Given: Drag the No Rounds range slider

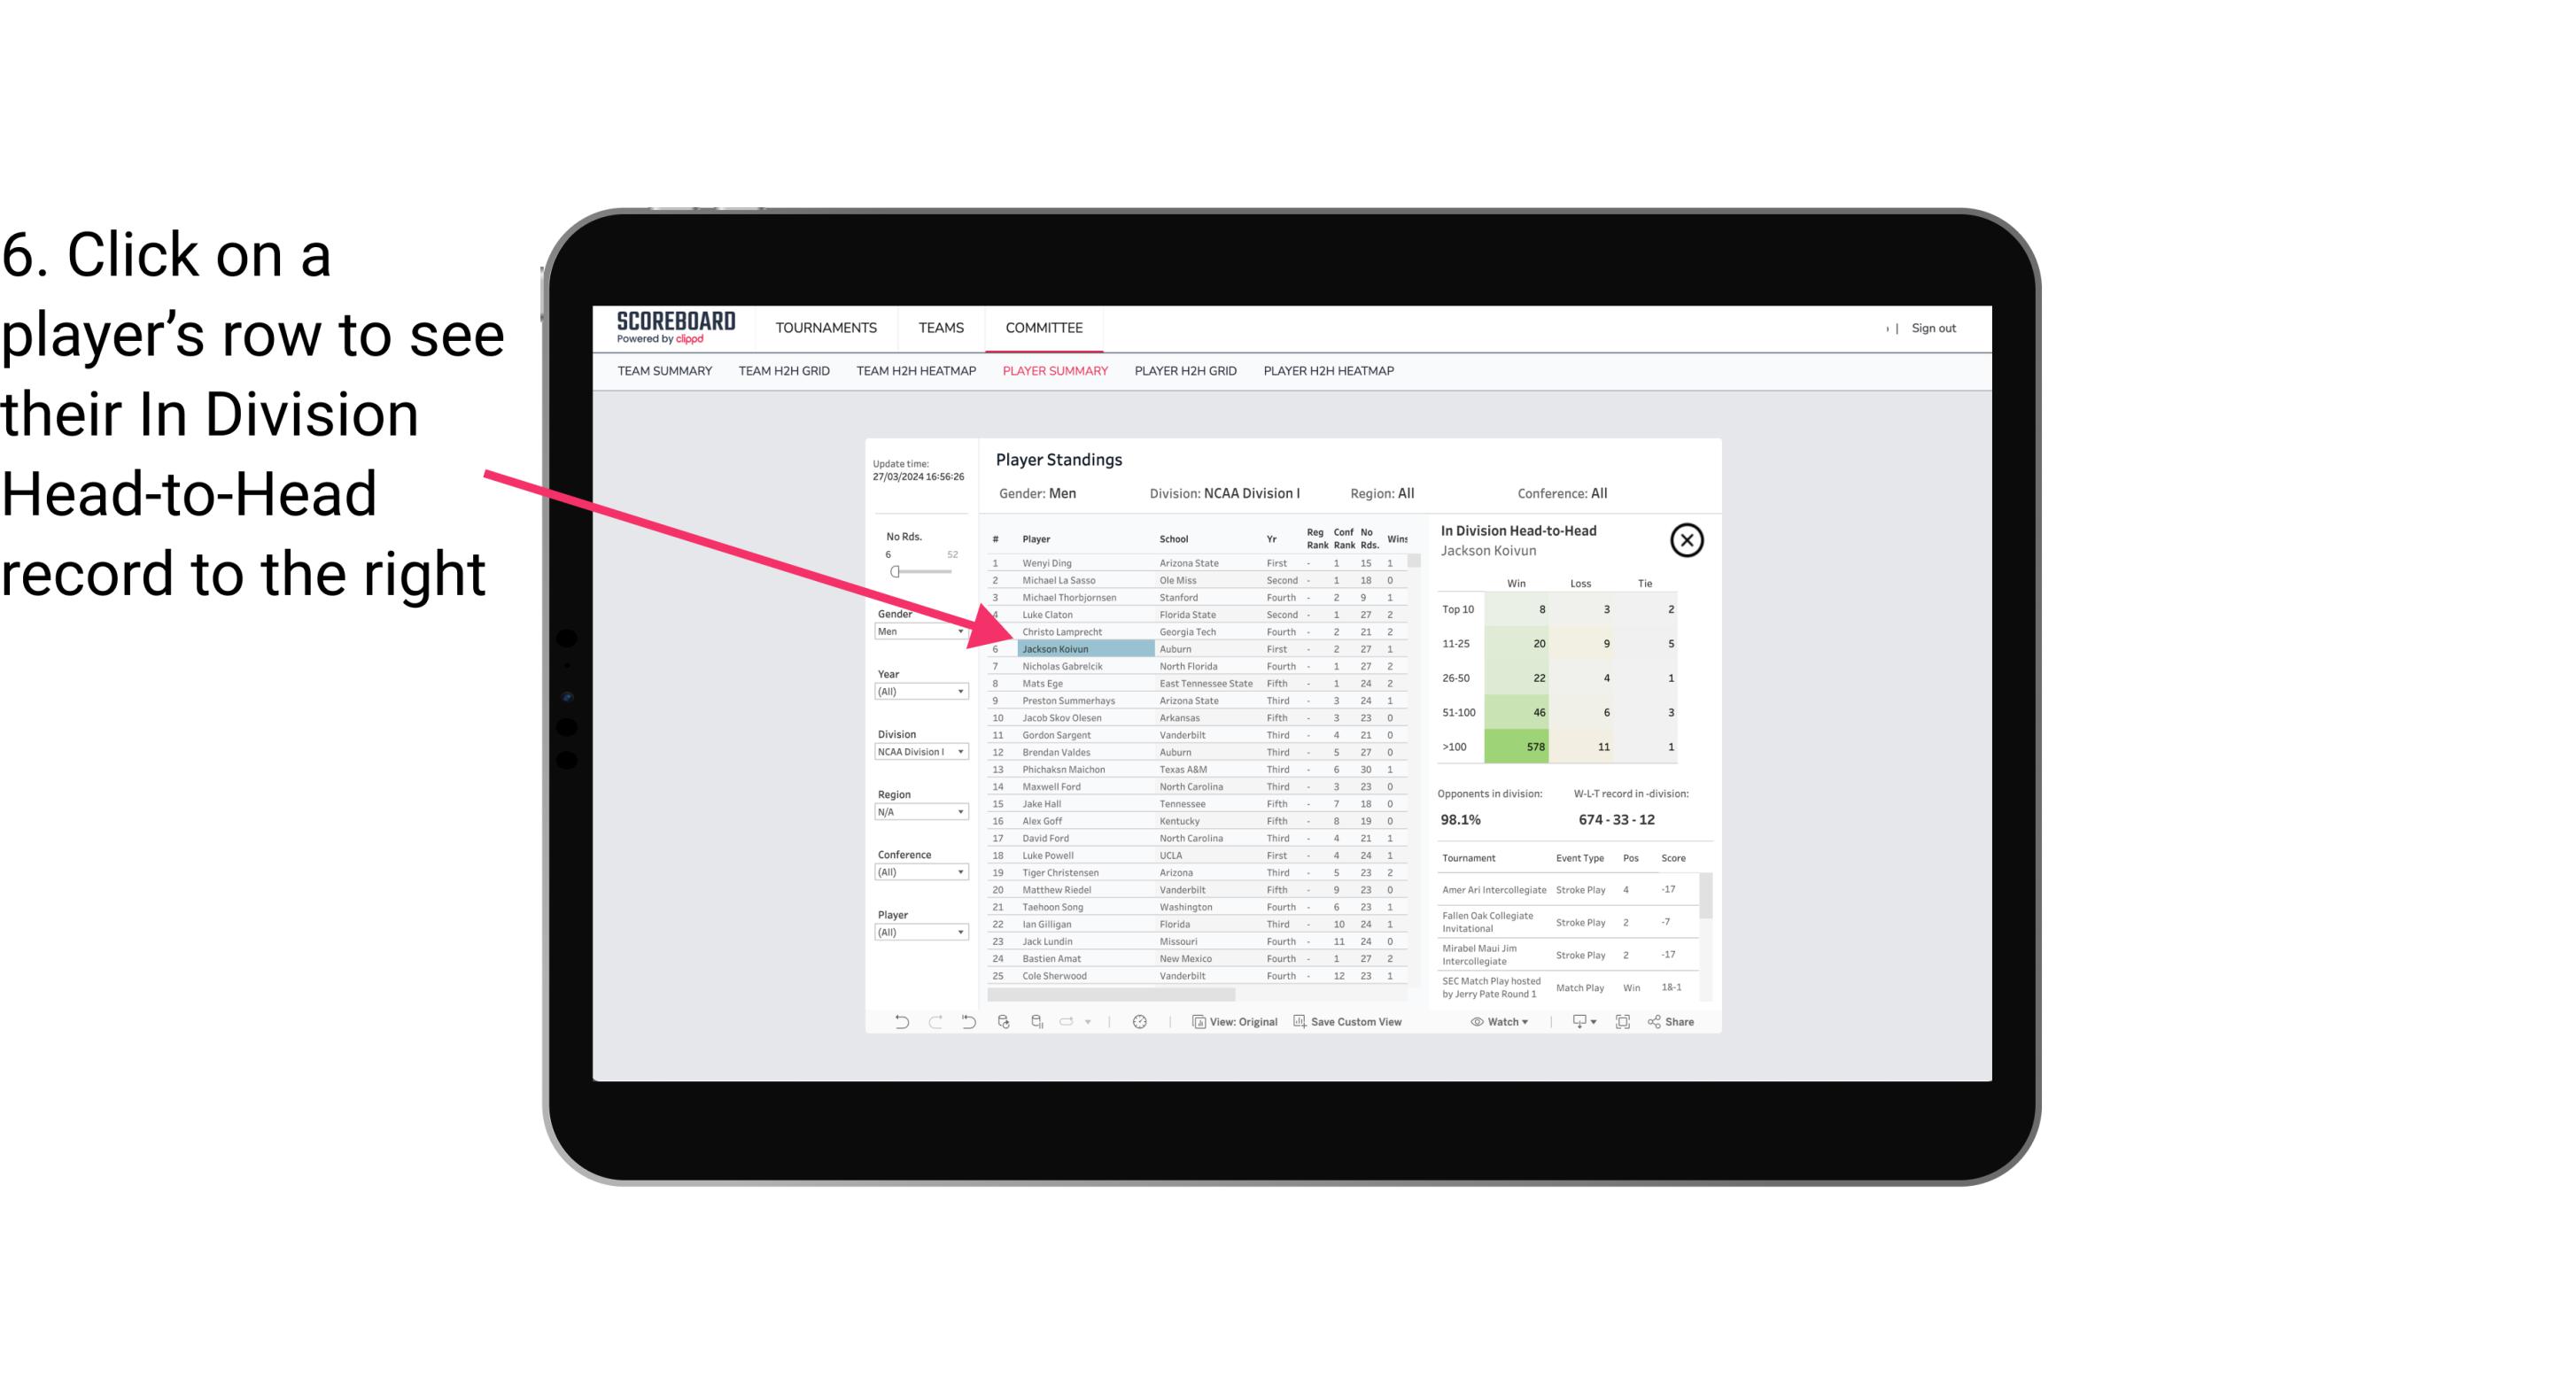Looking at the screenshot, I should click(x=895, y=572).
